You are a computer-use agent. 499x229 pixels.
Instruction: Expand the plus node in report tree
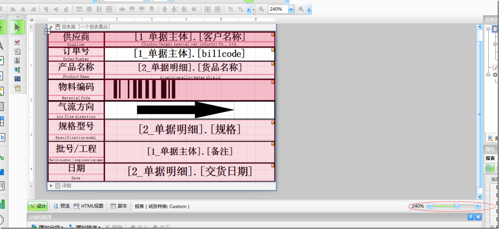[495, 44]
